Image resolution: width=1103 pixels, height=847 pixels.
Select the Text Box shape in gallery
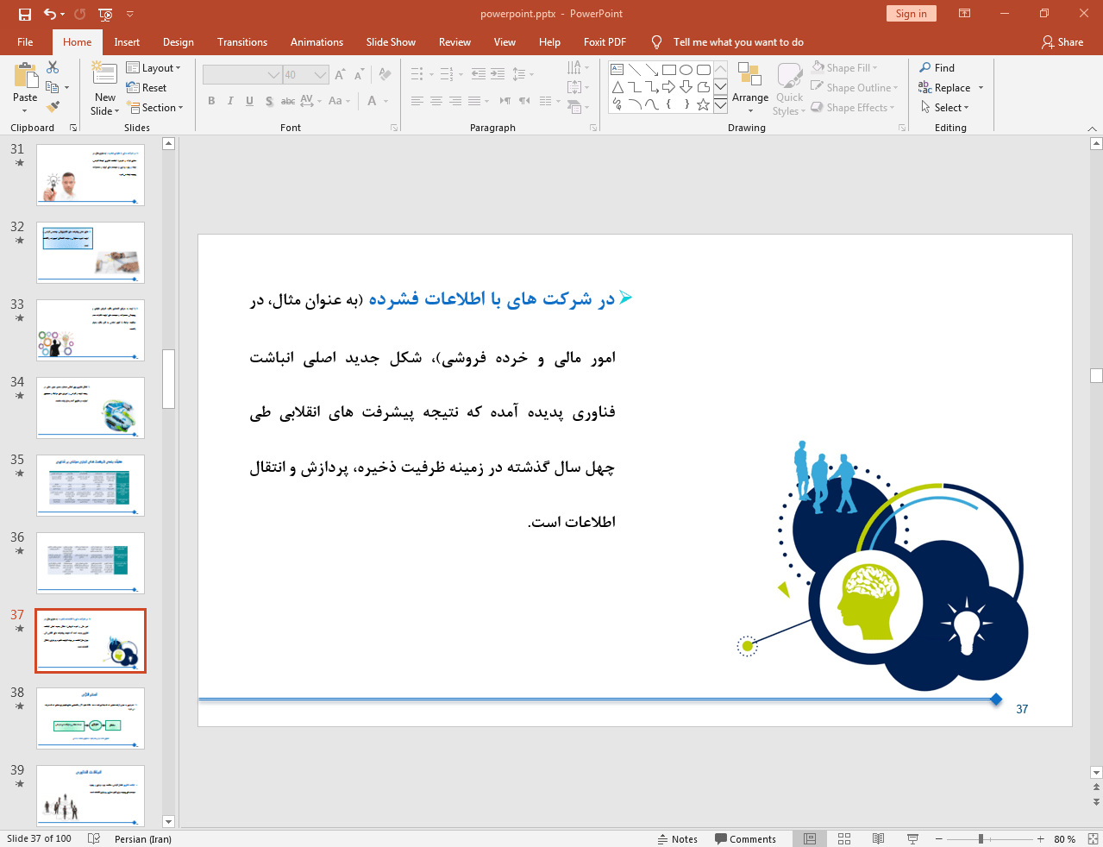coord(617,70)
